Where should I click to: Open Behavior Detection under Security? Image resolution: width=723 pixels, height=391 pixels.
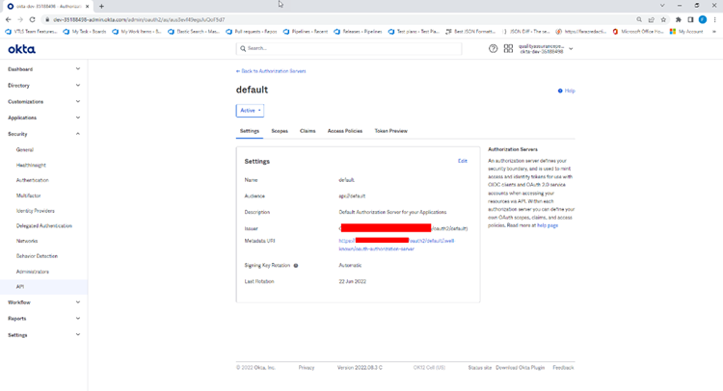37,256
